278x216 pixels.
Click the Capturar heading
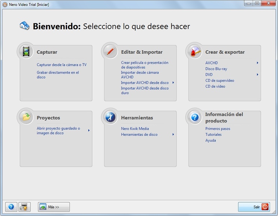47,52
